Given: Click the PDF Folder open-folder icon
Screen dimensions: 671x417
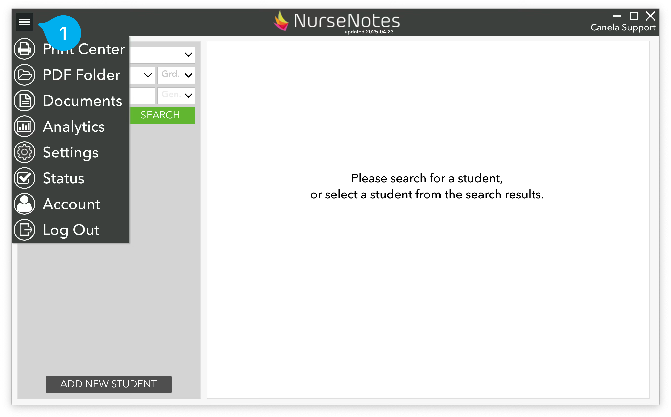Looking at the screenshot, I should pyautogui.click(x=25, y=75).
